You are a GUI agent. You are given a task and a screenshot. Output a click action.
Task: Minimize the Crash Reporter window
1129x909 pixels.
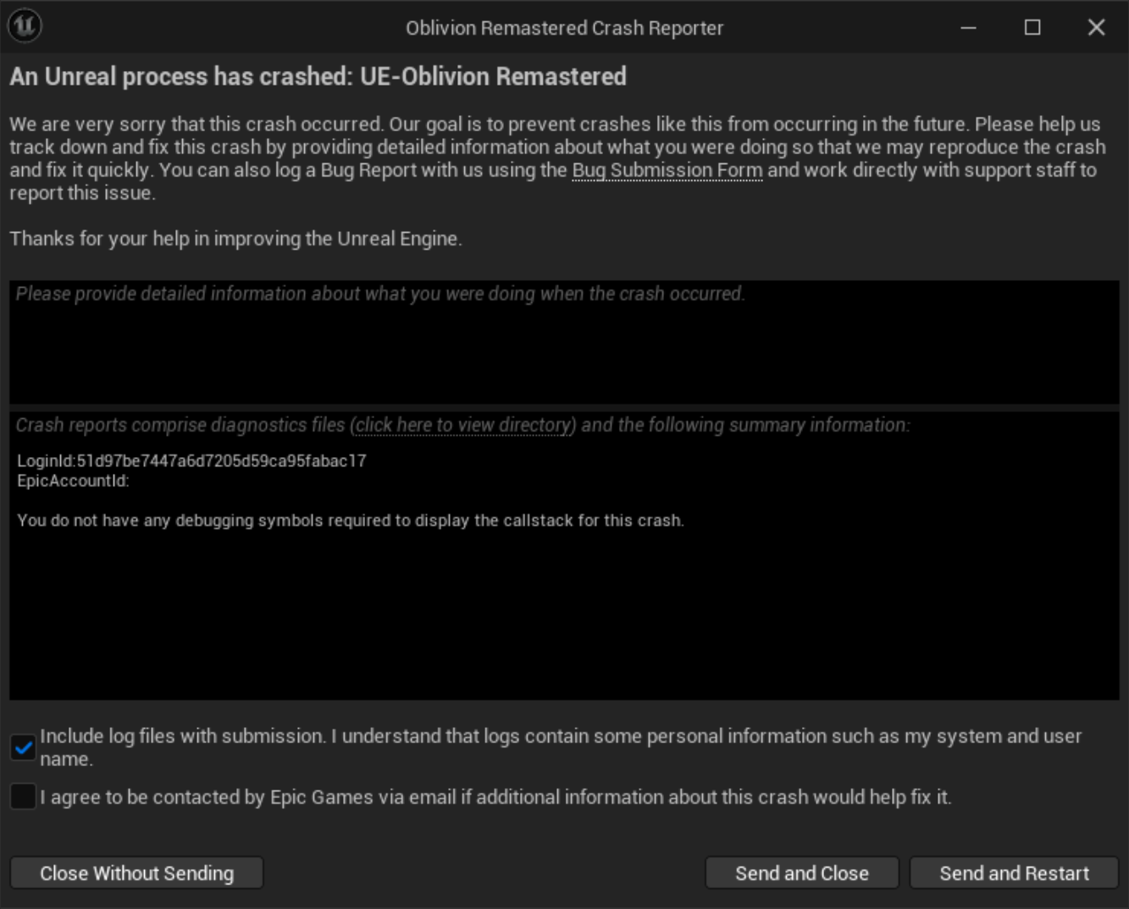tap(968, 27)
